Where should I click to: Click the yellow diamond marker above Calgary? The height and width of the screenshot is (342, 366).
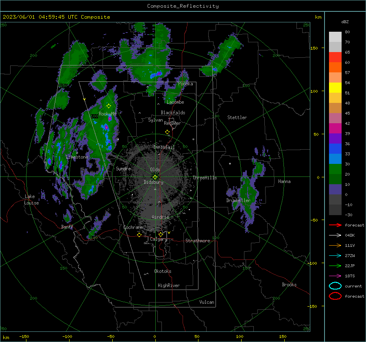point(161,234)
